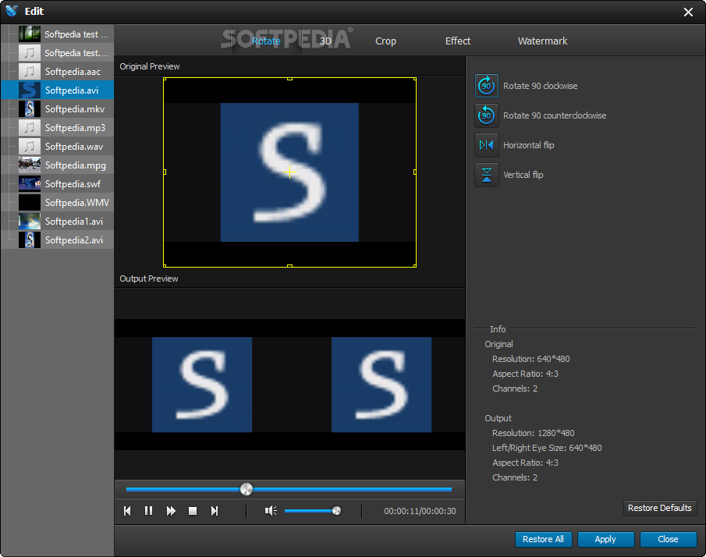
Task: Click the yellow crosshair in Original Preview
Action: [x=290, y=172]
